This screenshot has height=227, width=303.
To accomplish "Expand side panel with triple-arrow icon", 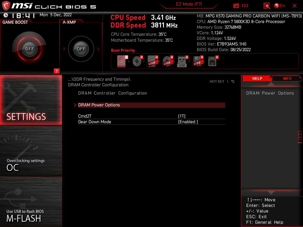I will [299, 143].
